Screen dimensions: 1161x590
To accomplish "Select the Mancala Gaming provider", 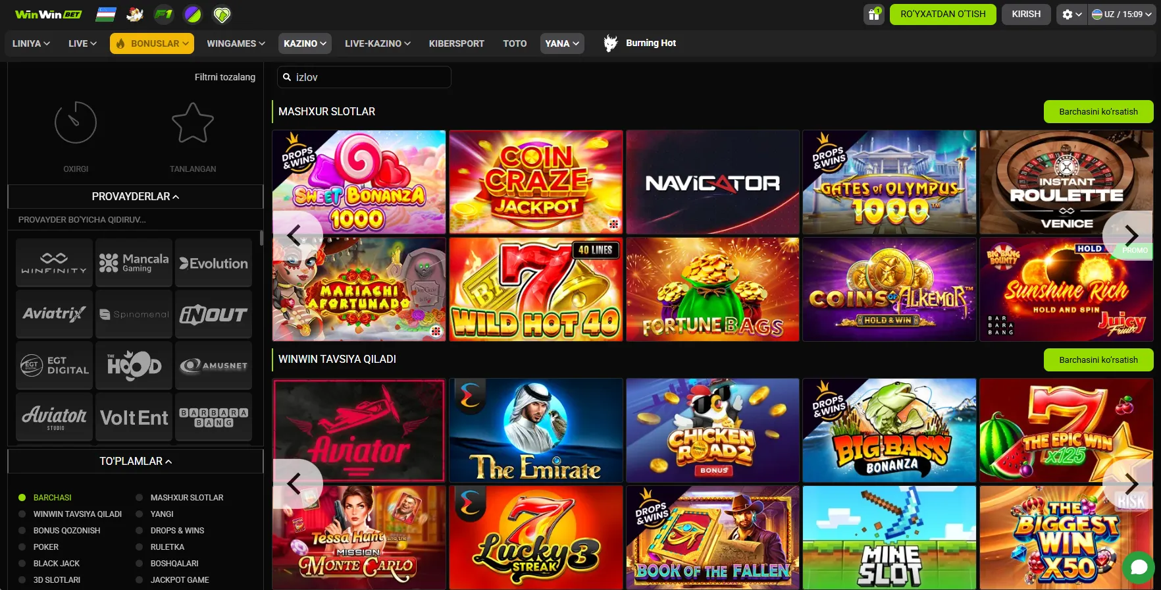I will coord(134,263).
